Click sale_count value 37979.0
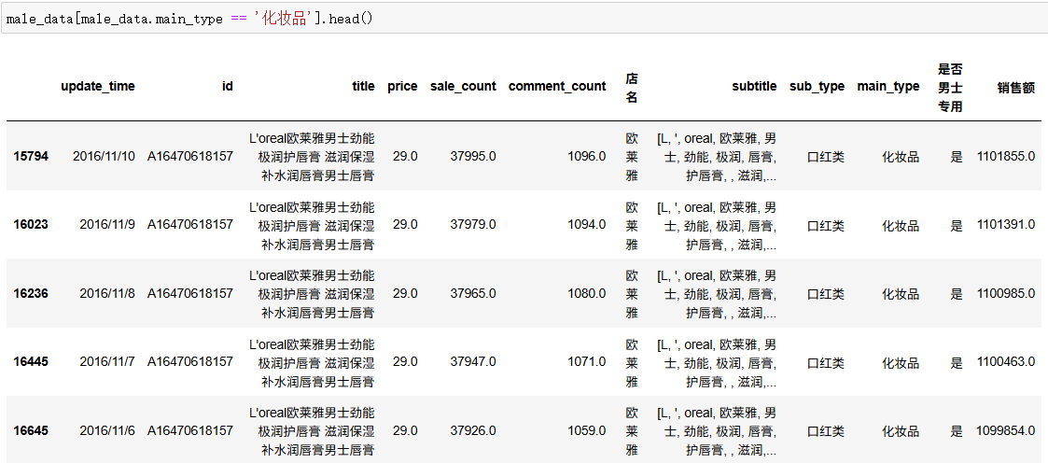1048x463 pixels. [x=473, y=225]
